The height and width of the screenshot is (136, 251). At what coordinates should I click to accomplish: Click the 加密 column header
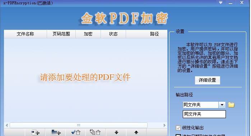coord(88,34)
